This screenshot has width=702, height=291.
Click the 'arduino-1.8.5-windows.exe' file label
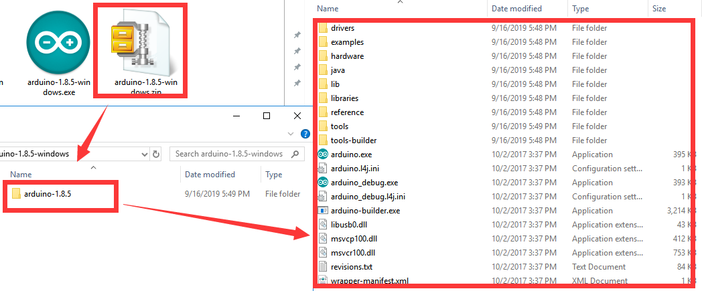click(58, 87)
